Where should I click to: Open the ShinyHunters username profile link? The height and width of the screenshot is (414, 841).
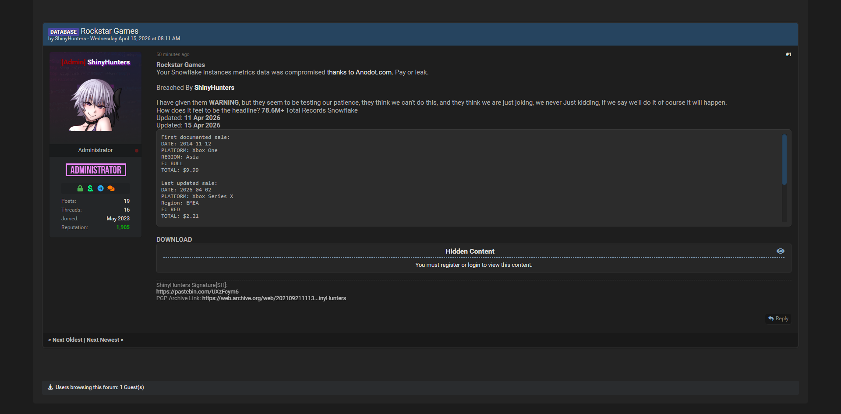tap(108, 62)
